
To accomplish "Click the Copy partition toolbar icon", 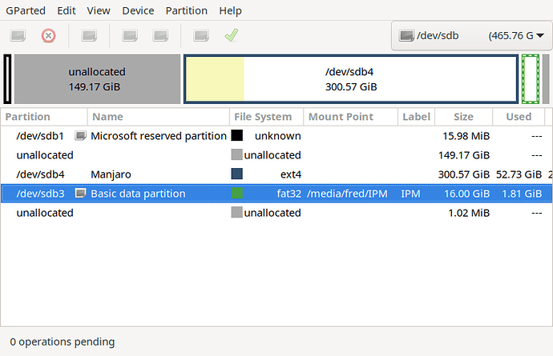I will [130, 35].
